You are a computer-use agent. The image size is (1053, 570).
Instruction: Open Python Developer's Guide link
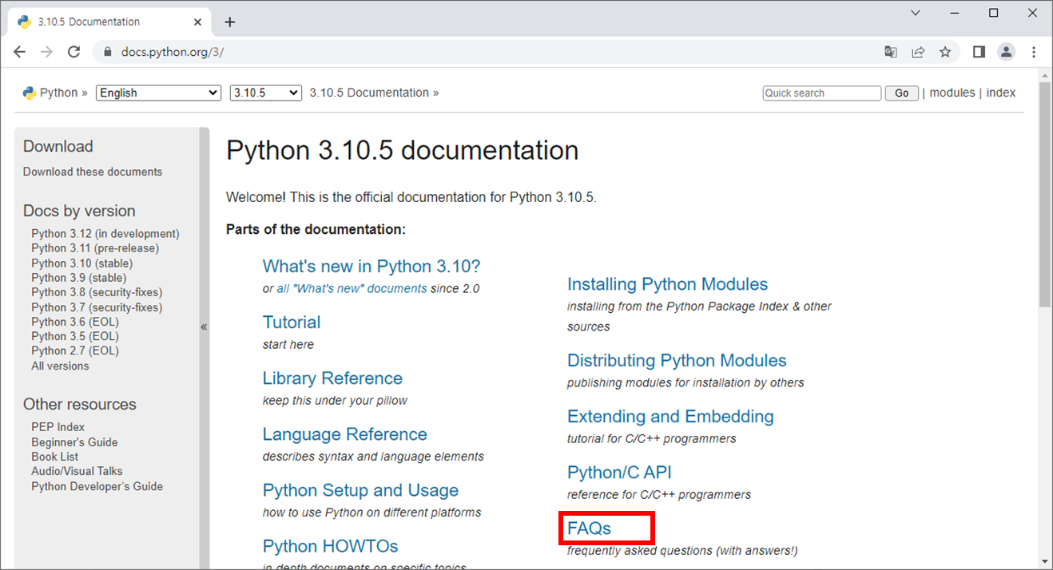coord(97,486)
